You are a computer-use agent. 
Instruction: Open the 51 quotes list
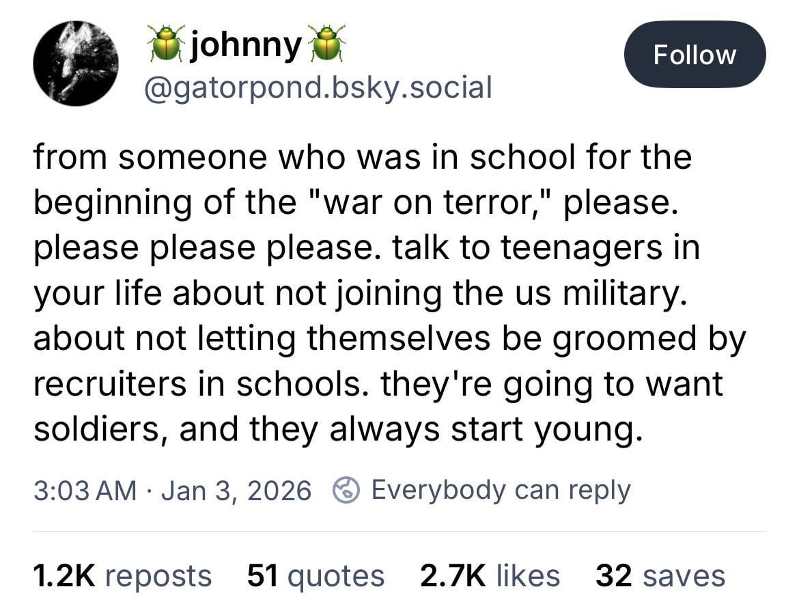pos(316,575)
